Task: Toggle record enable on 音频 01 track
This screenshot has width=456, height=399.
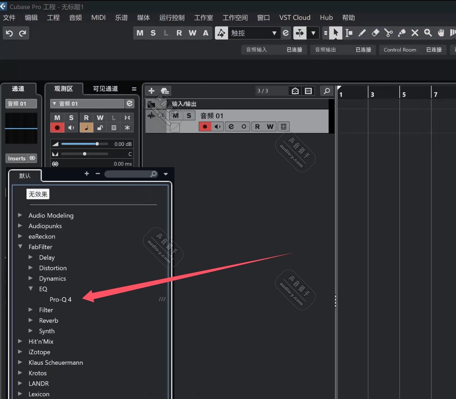Action: click(205, 126)
